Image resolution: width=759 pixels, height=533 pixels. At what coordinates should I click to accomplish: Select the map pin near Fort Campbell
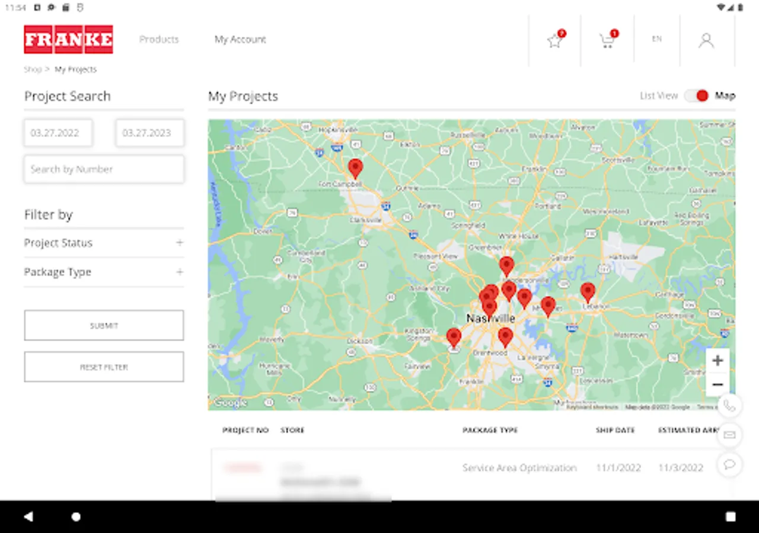click(x=355, y=168)
